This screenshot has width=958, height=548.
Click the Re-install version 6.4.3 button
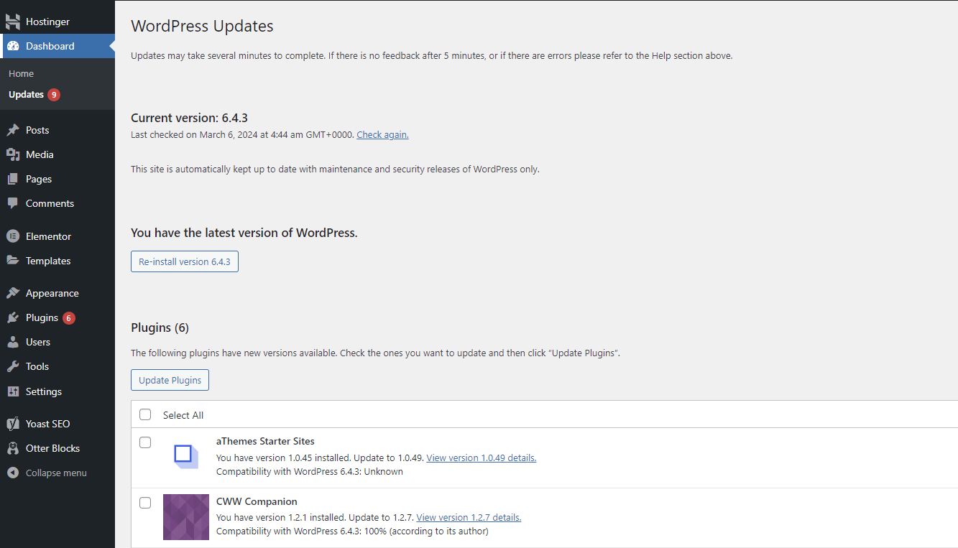184,261
